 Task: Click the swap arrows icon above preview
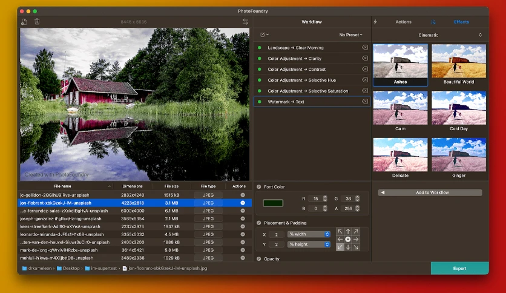point(245,22)
